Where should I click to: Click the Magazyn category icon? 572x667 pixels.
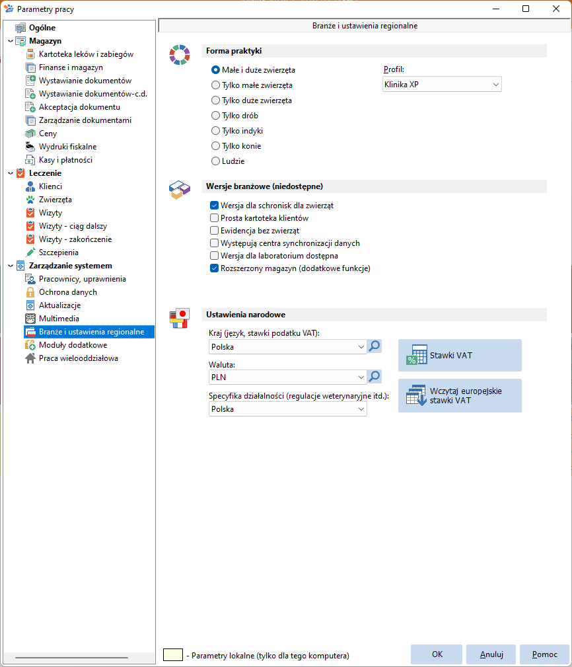coord(20,41)
